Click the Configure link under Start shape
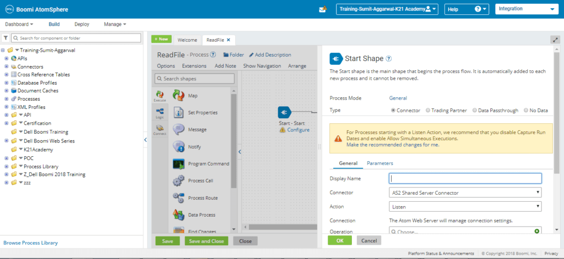The height and width of the screenshot is (259, 564). [298, 130]
